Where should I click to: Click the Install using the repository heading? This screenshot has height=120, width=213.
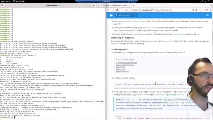(122, 38)
